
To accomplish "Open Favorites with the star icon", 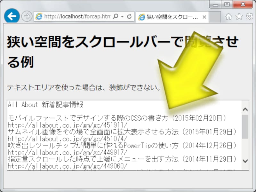I will click(x=239, y=16).
